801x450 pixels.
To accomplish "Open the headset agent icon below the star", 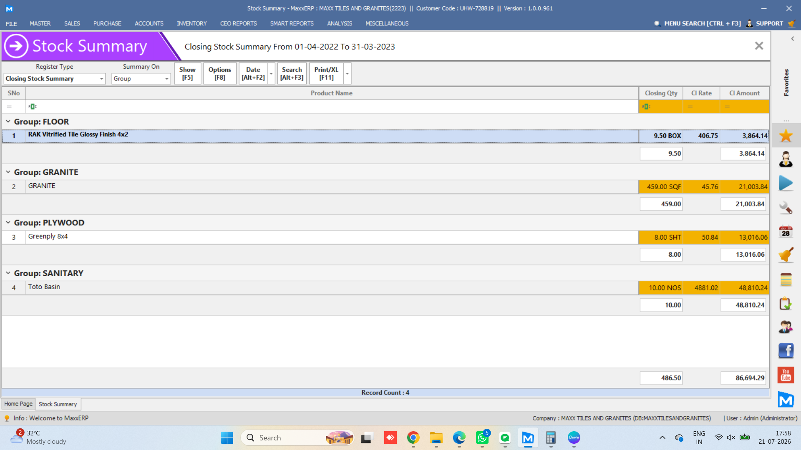I will pyautogui.click(x=786, y=159).
